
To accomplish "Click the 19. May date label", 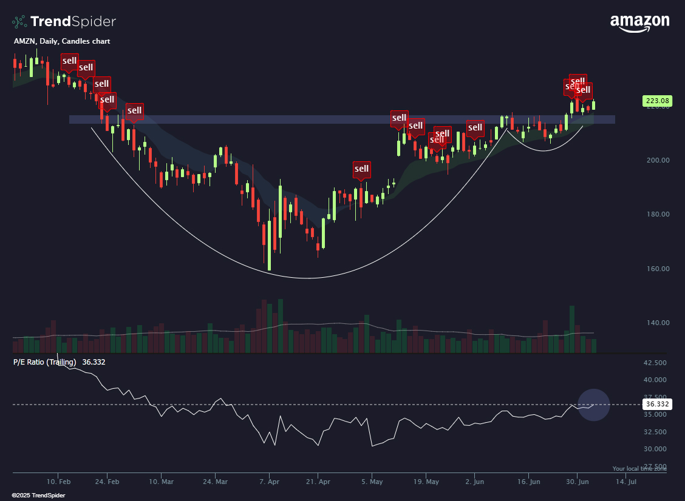I will click(426, 482).
